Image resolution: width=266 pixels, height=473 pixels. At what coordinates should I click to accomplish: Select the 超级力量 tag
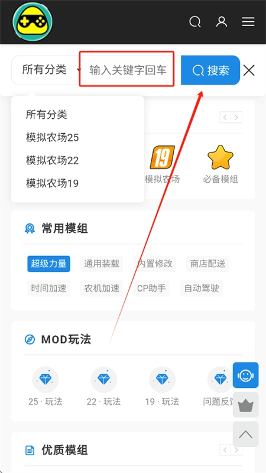tap(48, 264)
